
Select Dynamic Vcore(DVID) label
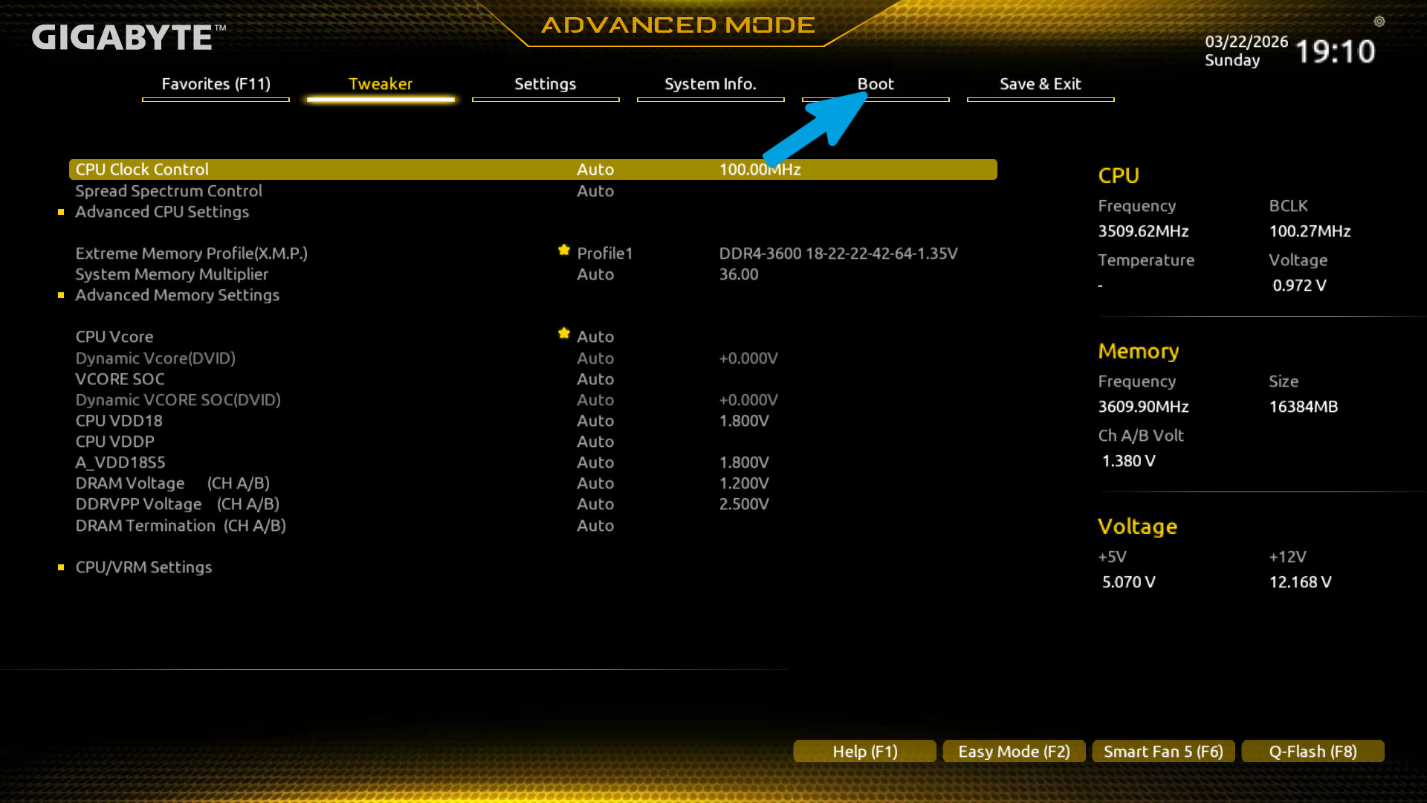pyautogui.click(x=155, y=358)
